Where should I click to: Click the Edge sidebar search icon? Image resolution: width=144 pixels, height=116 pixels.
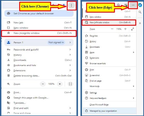[x=140, y=12]
